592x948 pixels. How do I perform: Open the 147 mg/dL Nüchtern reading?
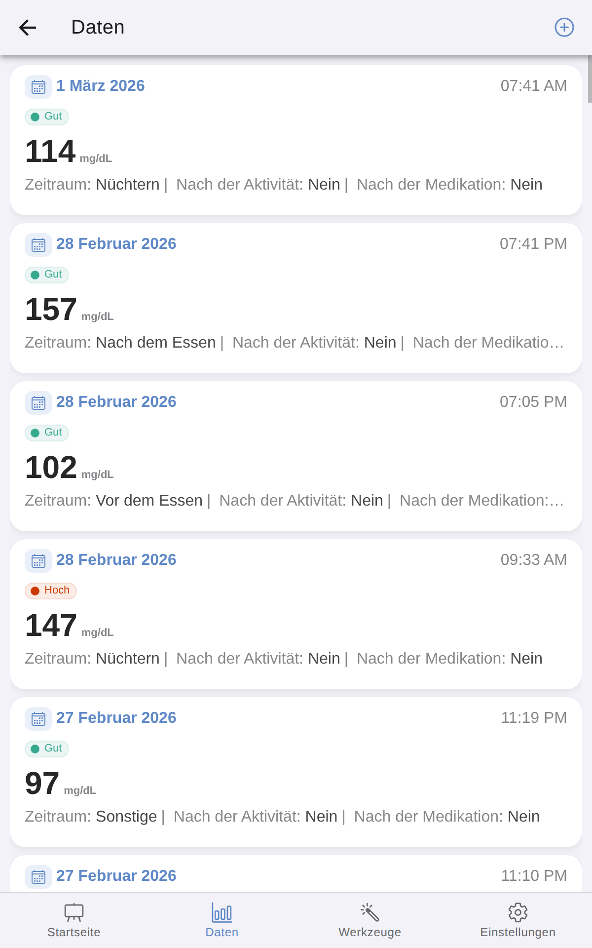[x=296, y=614]
